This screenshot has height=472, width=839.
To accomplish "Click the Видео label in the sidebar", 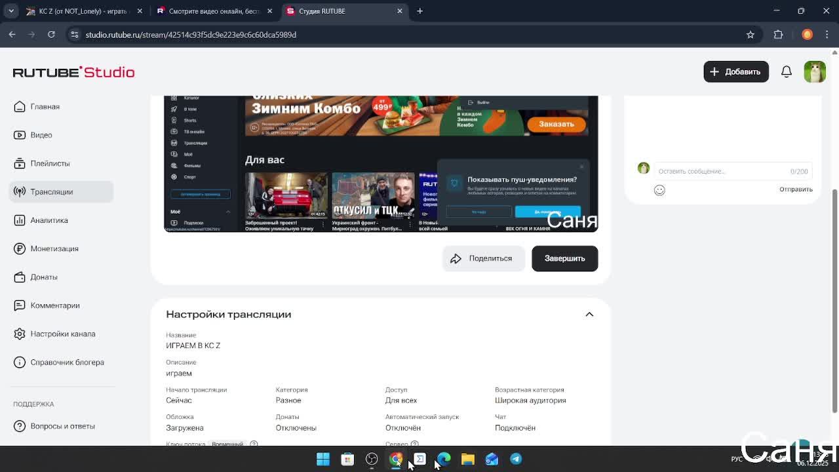I will tap(41, 135).
